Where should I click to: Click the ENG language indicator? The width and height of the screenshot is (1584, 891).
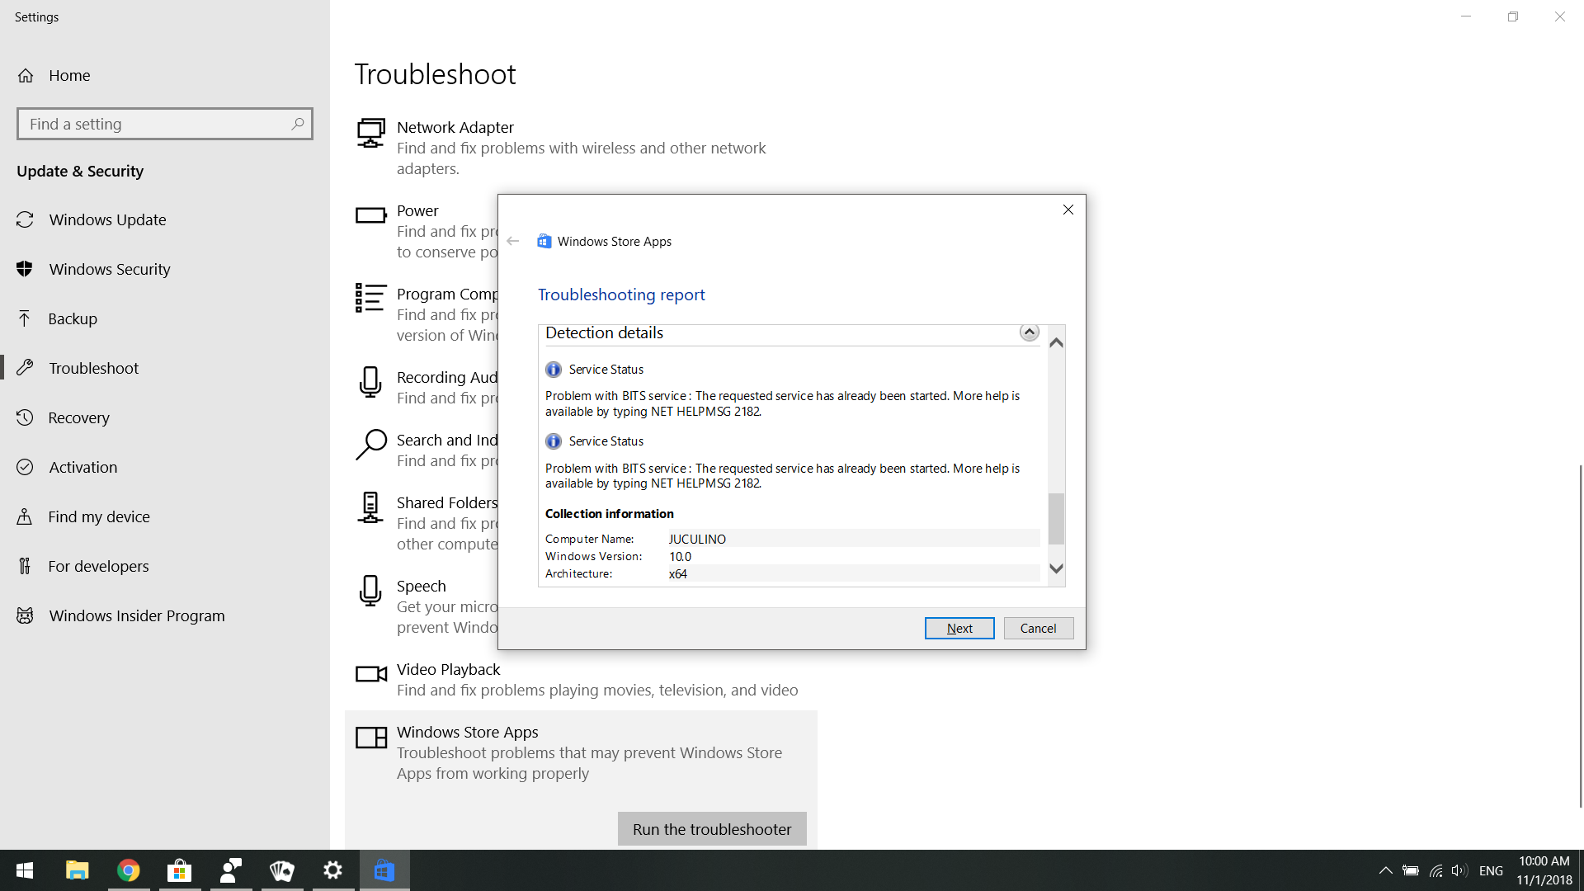[1491, 870]
